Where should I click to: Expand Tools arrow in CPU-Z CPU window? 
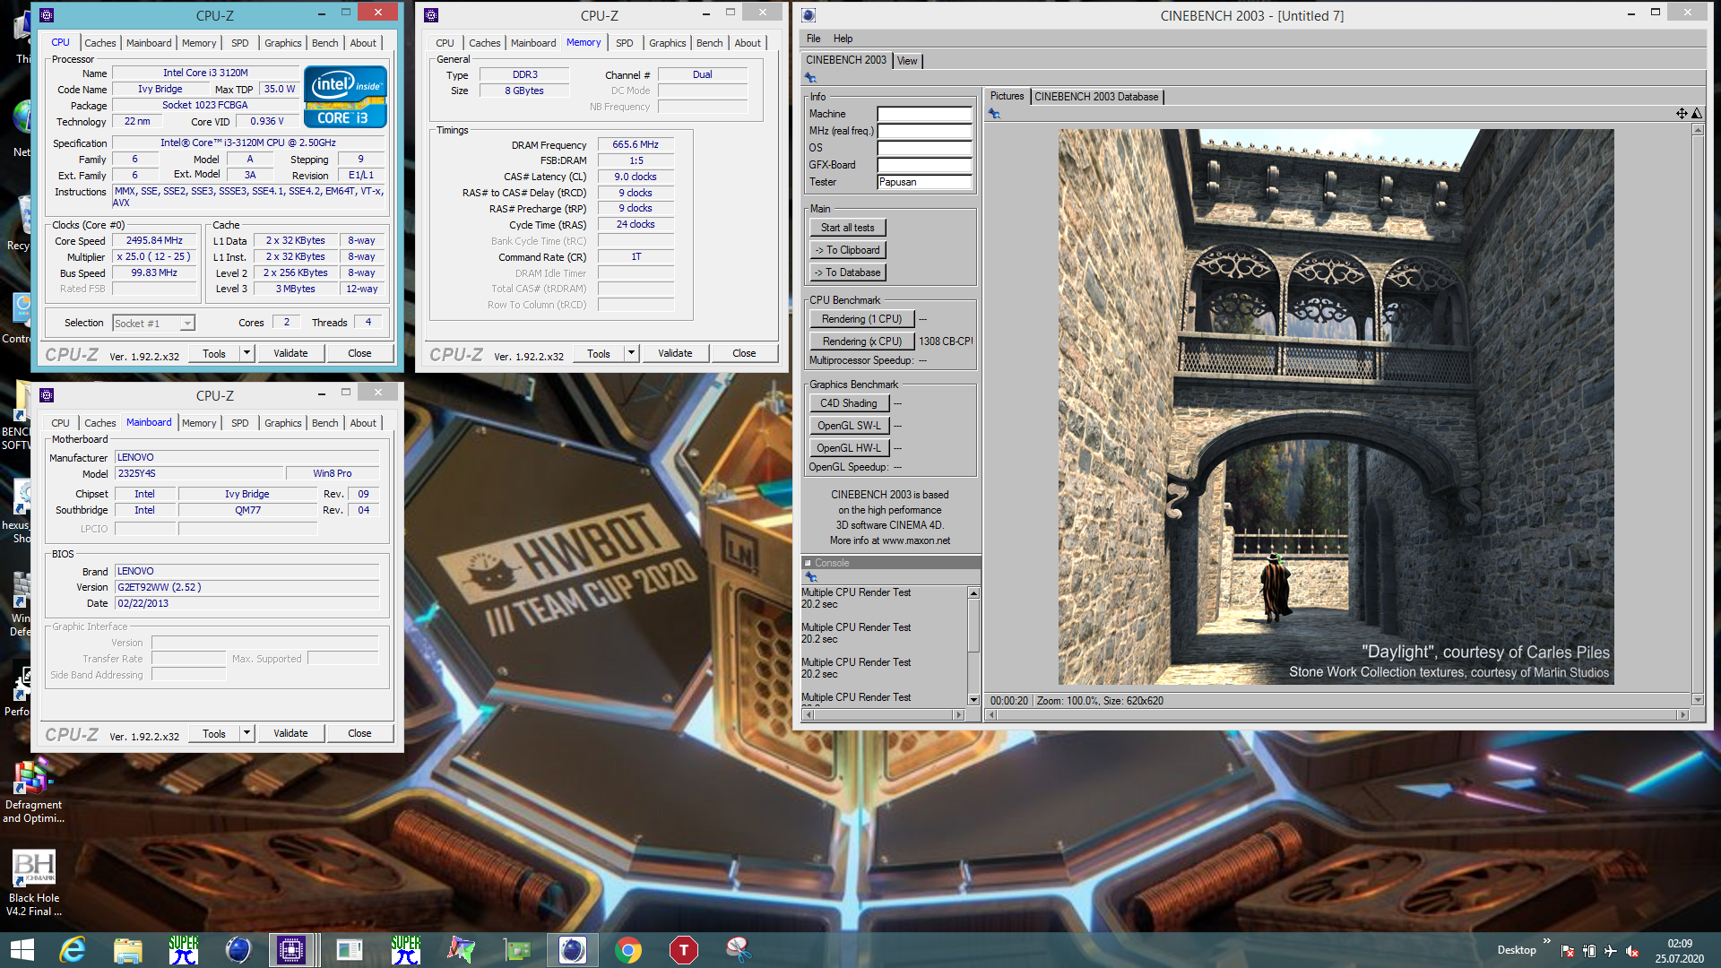click(x=246, y=353)
